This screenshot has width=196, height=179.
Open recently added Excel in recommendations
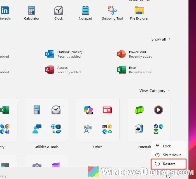(x=134, y=70)
